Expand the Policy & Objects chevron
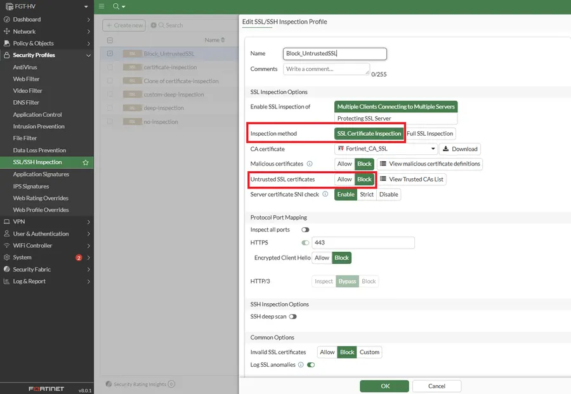Screen dimensions: 571x394 click(x=88, y=43)
